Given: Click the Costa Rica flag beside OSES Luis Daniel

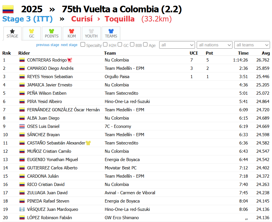Looking at the screenshot, I should (x=22, y=126).
